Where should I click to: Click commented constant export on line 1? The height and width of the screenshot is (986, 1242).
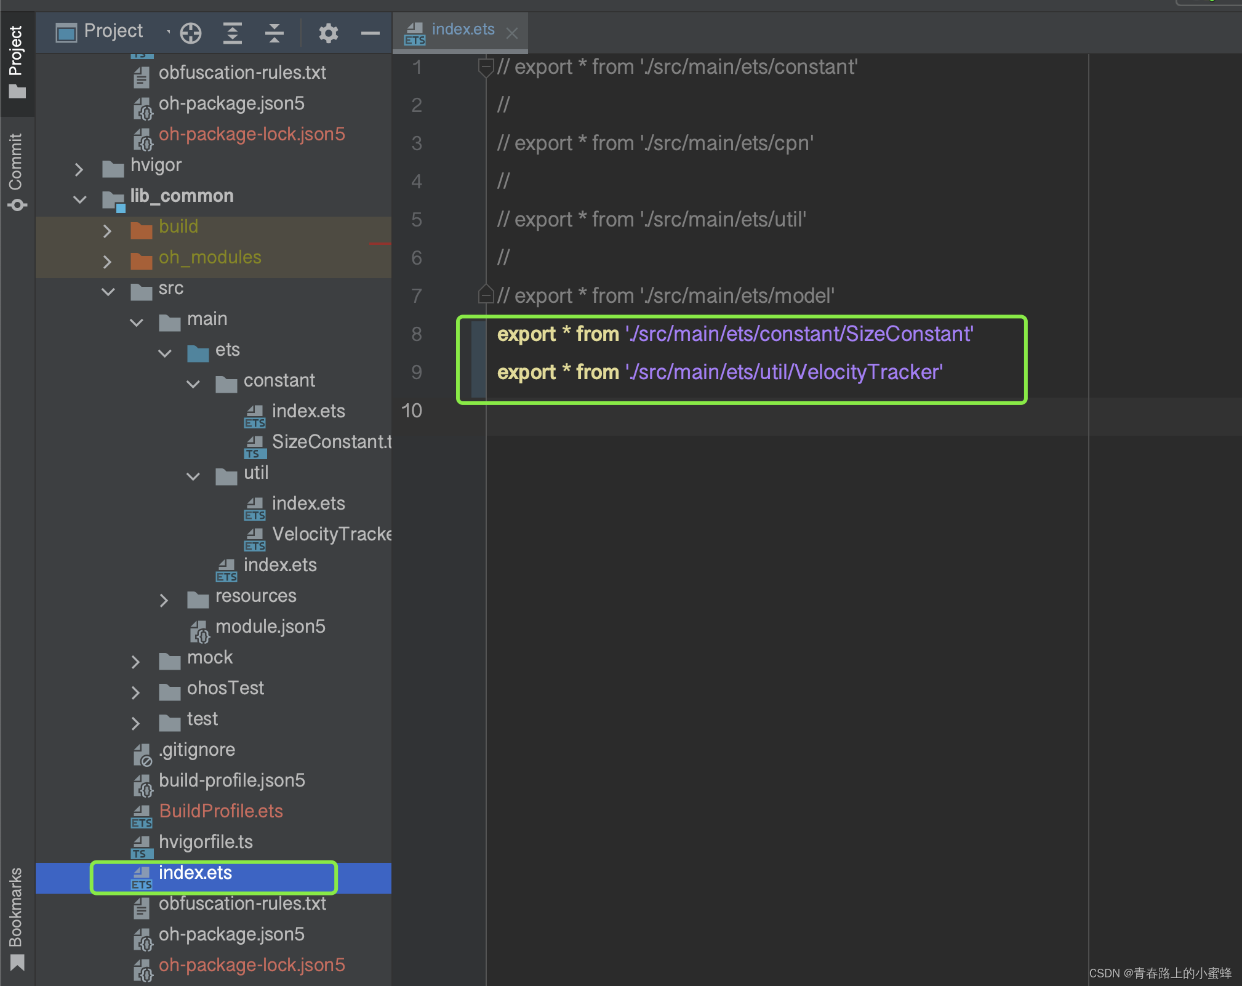[x=677, y=66]
